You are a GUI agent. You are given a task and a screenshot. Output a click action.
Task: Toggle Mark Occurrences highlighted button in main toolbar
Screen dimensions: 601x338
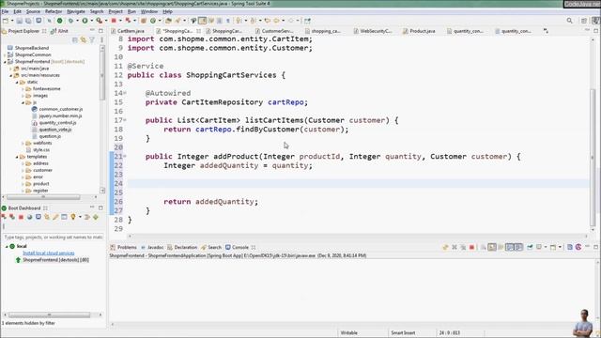(203, 21)
